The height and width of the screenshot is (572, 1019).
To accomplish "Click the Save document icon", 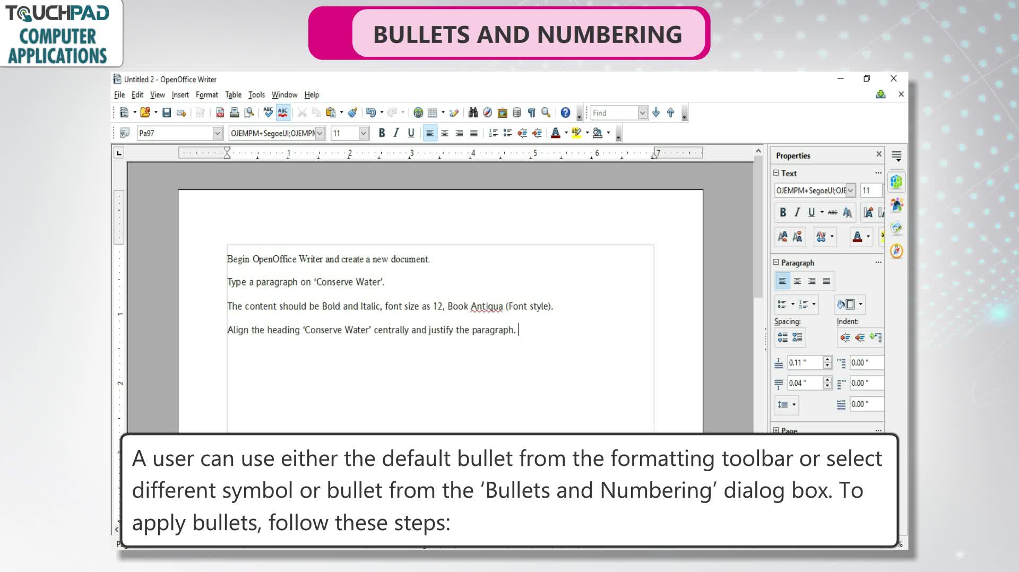I will [x=167, y=113].
